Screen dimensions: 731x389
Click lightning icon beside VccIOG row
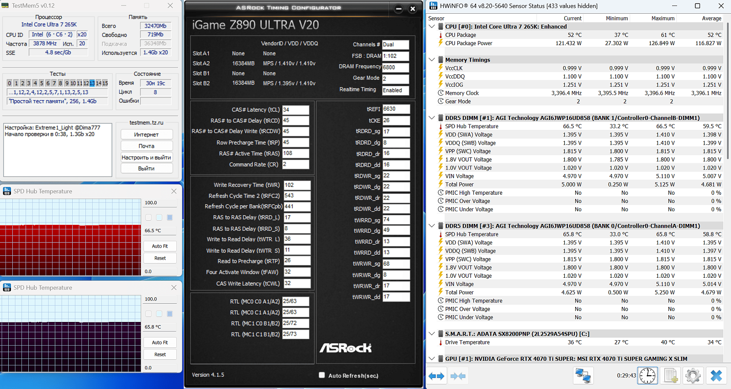(440, 85)
